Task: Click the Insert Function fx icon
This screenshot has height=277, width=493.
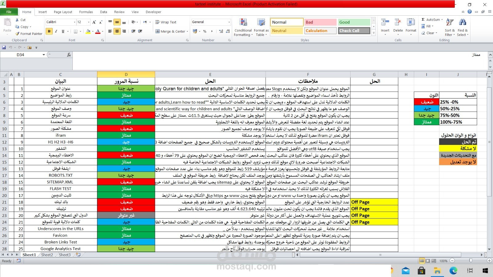Action: 69,54
